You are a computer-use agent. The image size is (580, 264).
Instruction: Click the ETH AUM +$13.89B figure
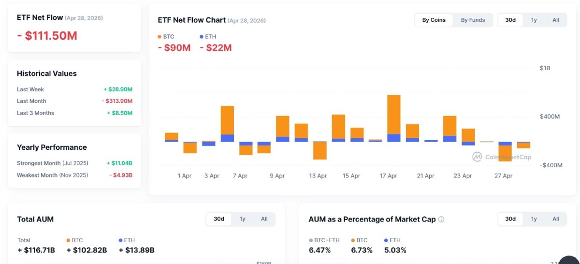136,250
